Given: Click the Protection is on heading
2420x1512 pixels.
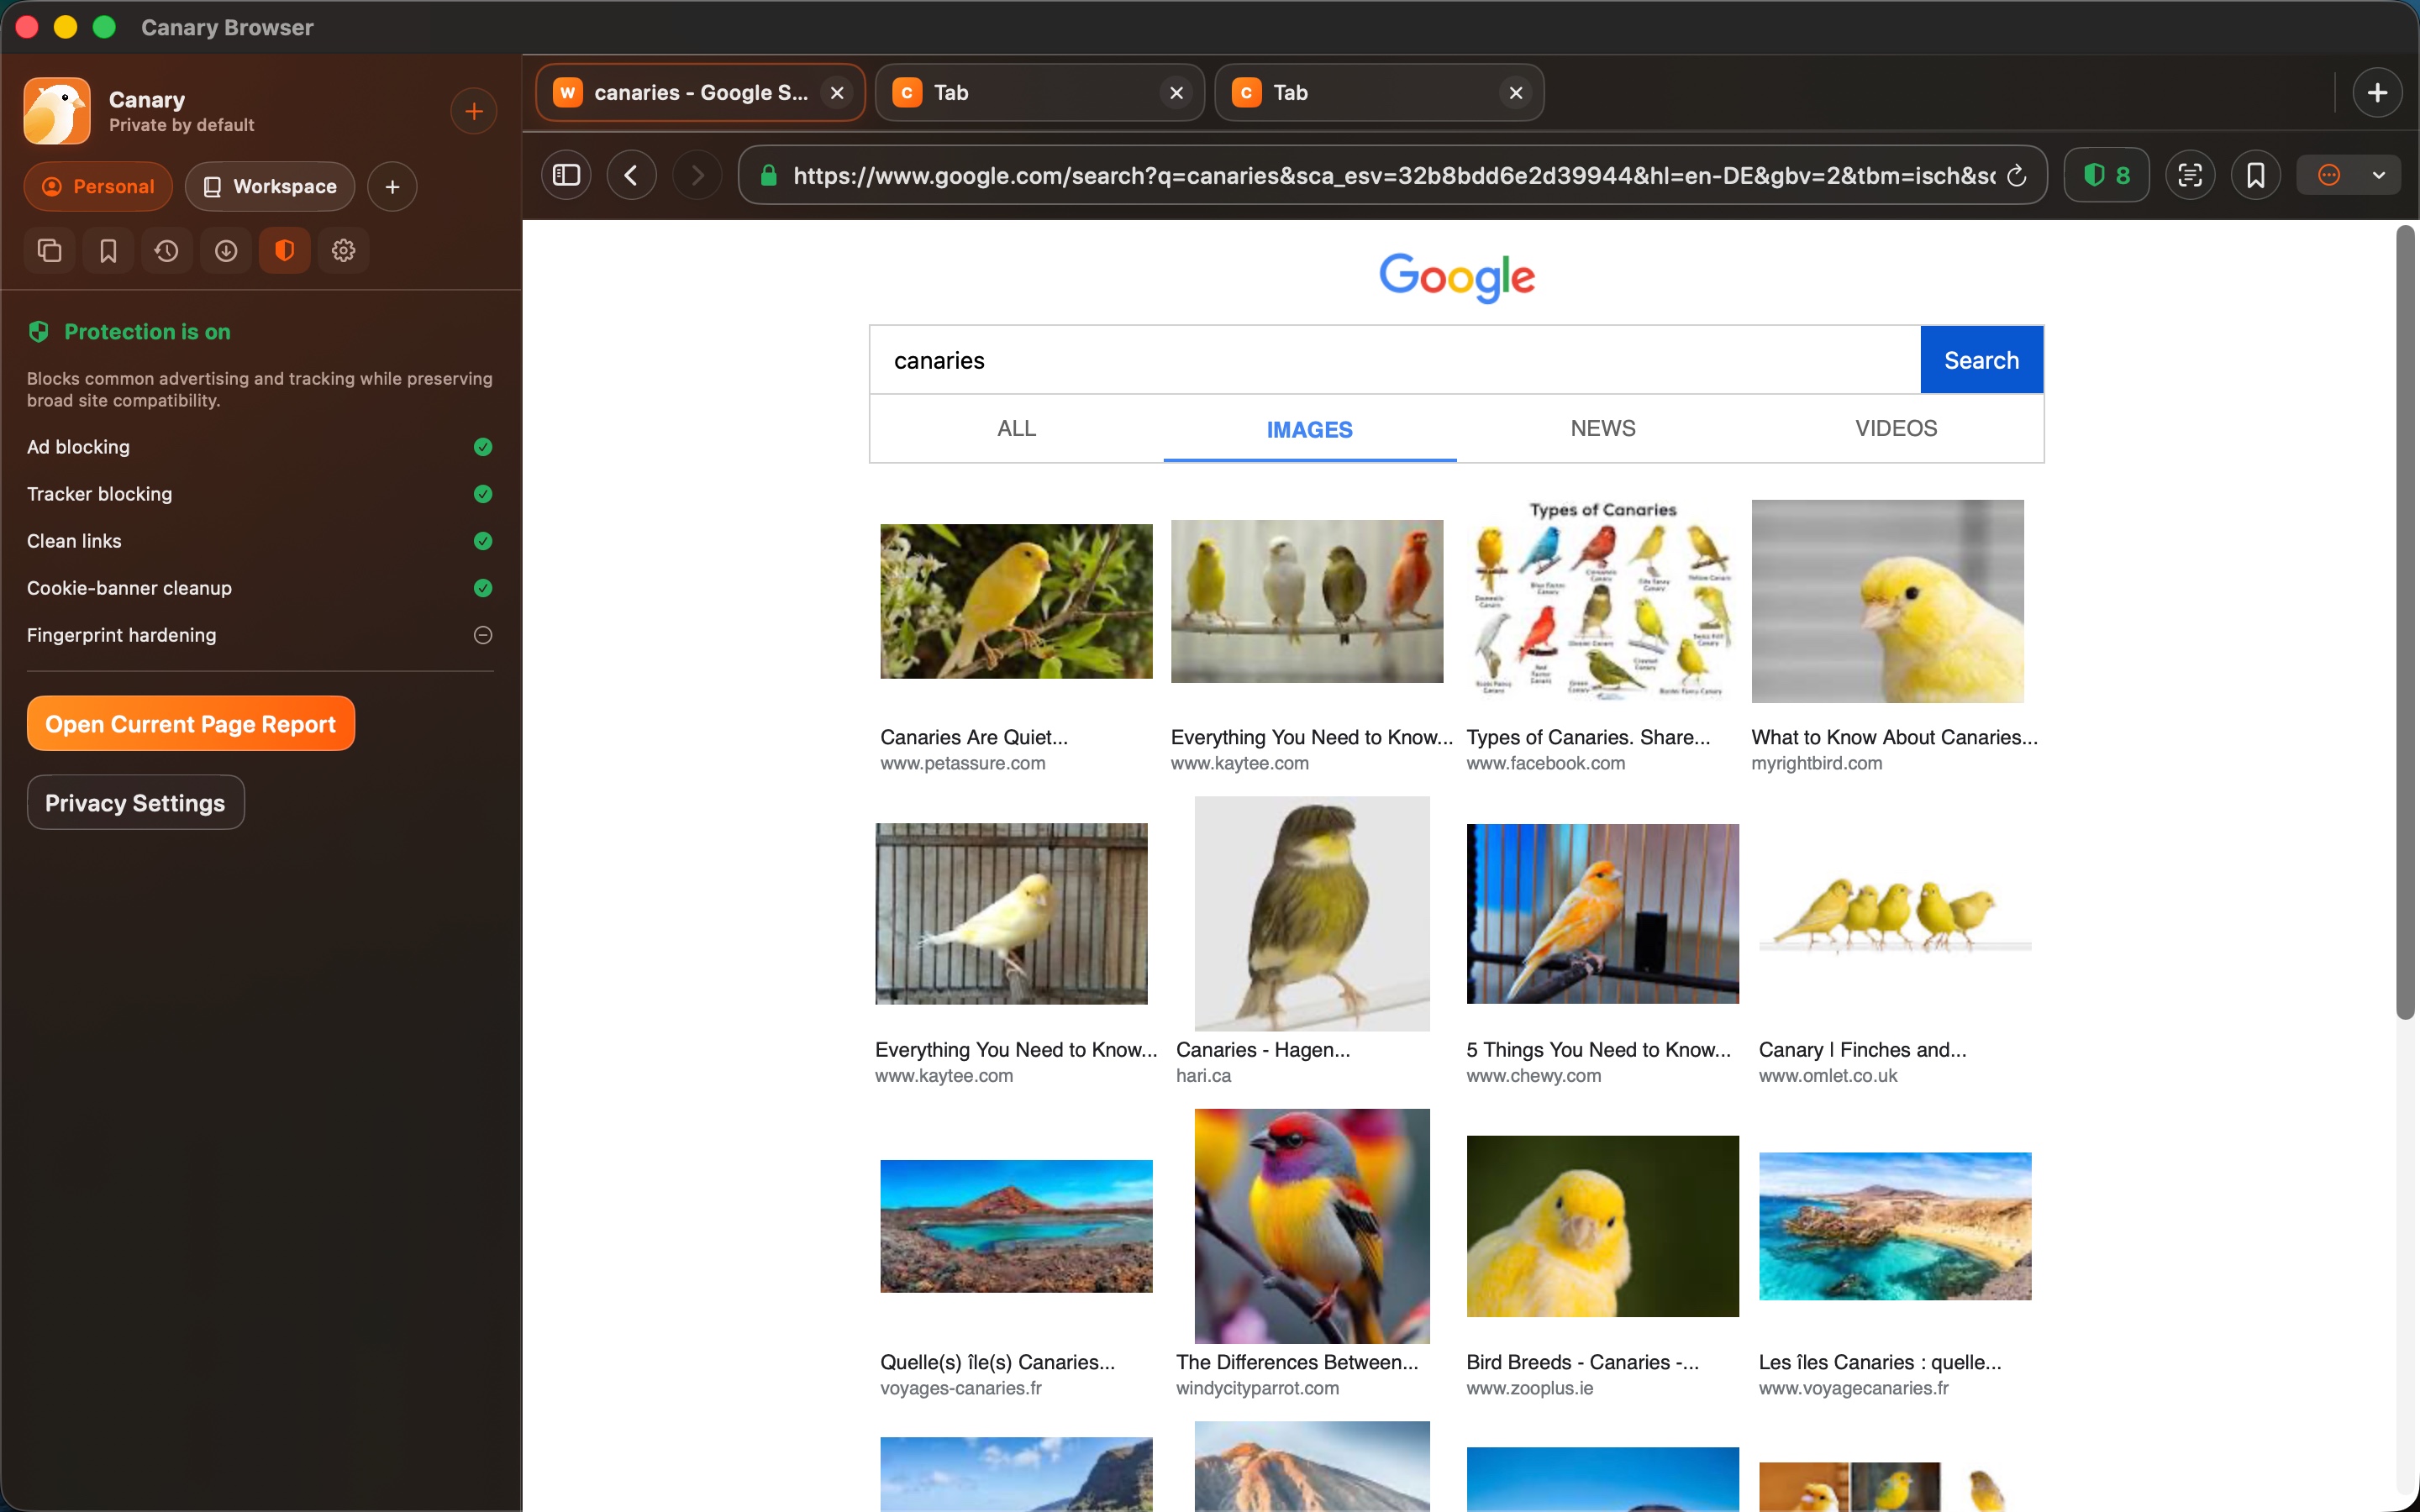Looking at the screenshot, I should tap(147, 332).
